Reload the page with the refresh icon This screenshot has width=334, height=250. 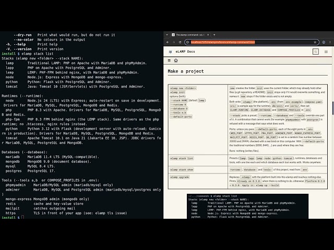180,42
